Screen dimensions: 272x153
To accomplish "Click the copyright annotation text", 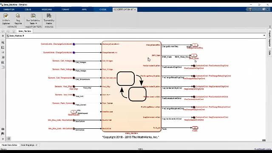I will 130,137.
